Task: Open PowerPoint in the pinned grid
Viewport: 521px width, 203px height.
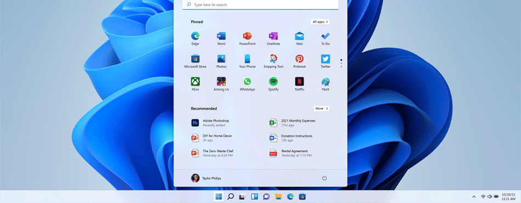Action: [x=247, y=38]
